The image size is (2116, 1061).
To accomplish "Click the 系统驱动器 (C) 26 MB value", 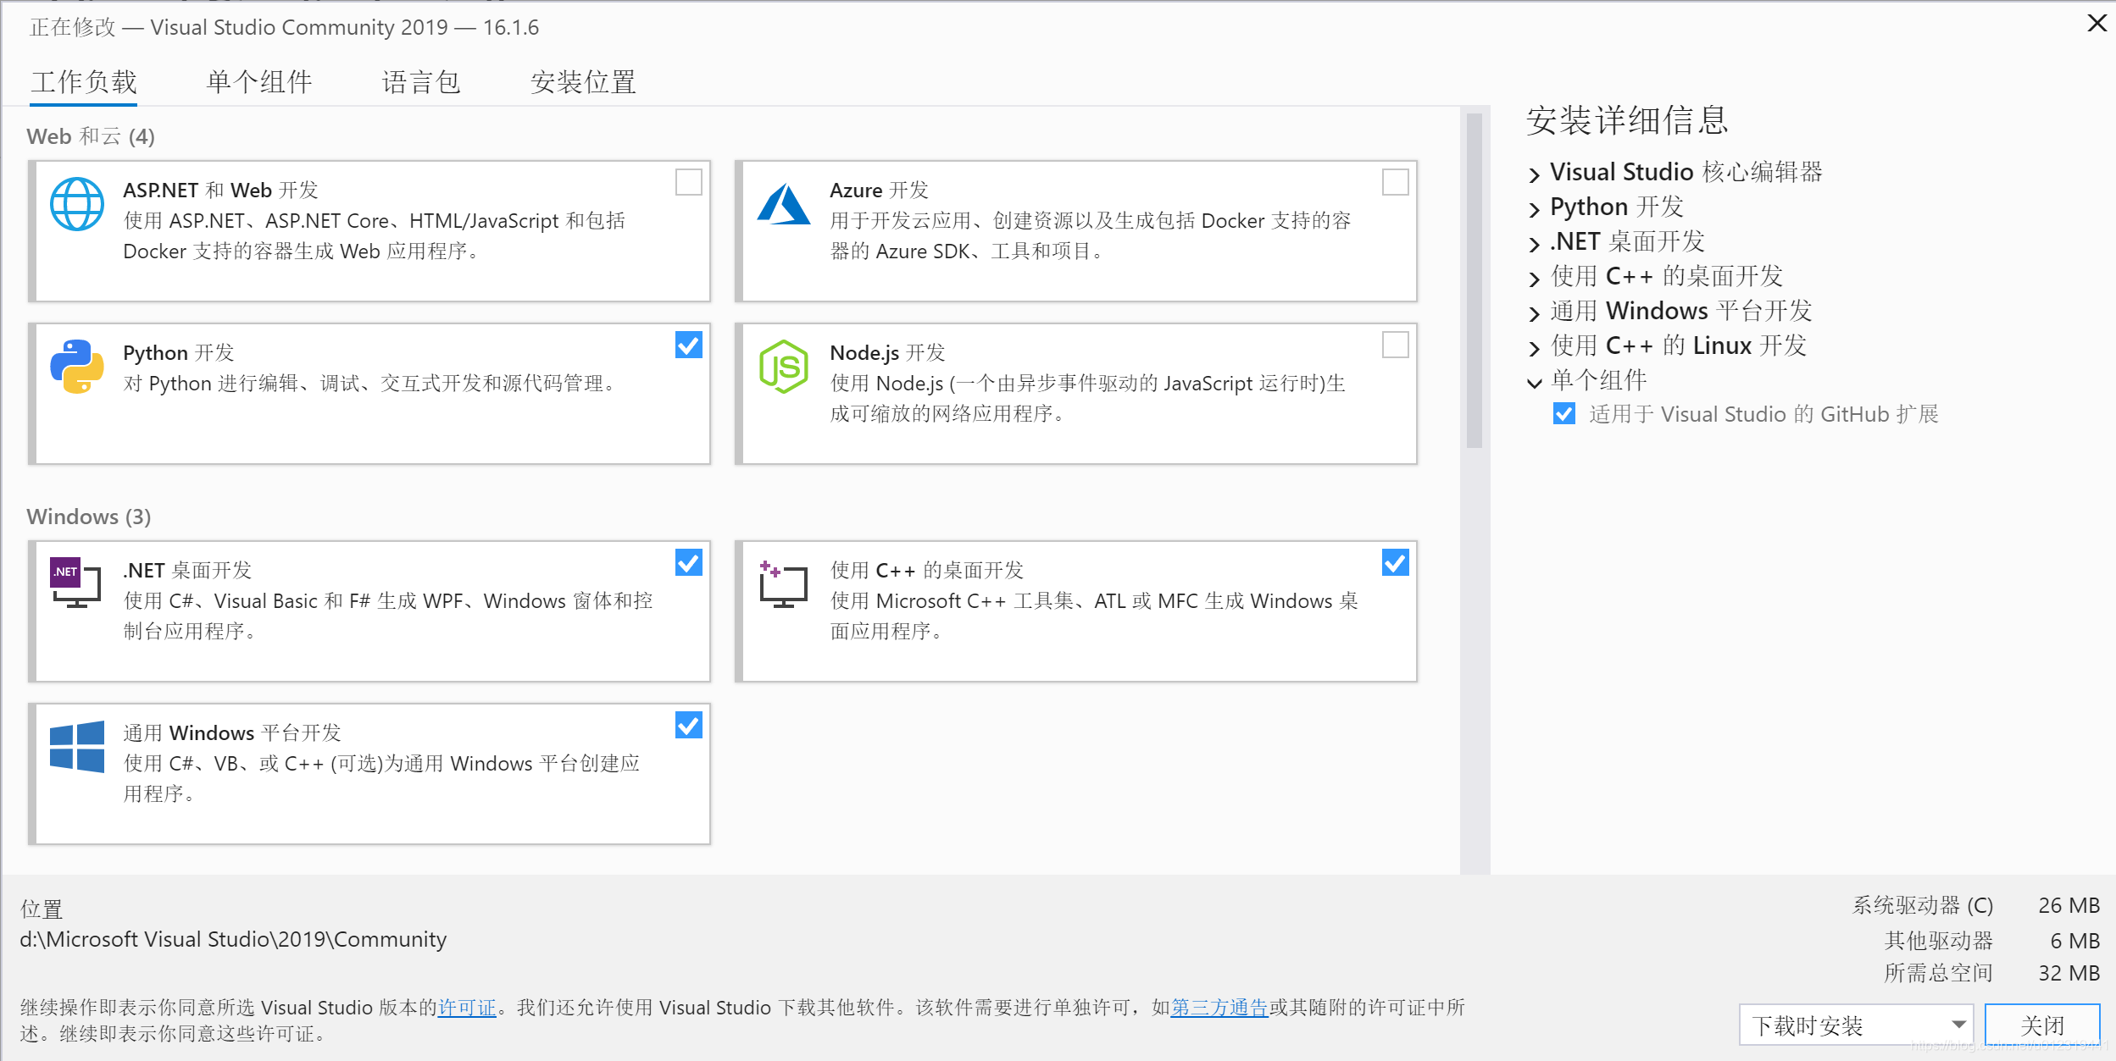I will click(x=2069, y=905).
